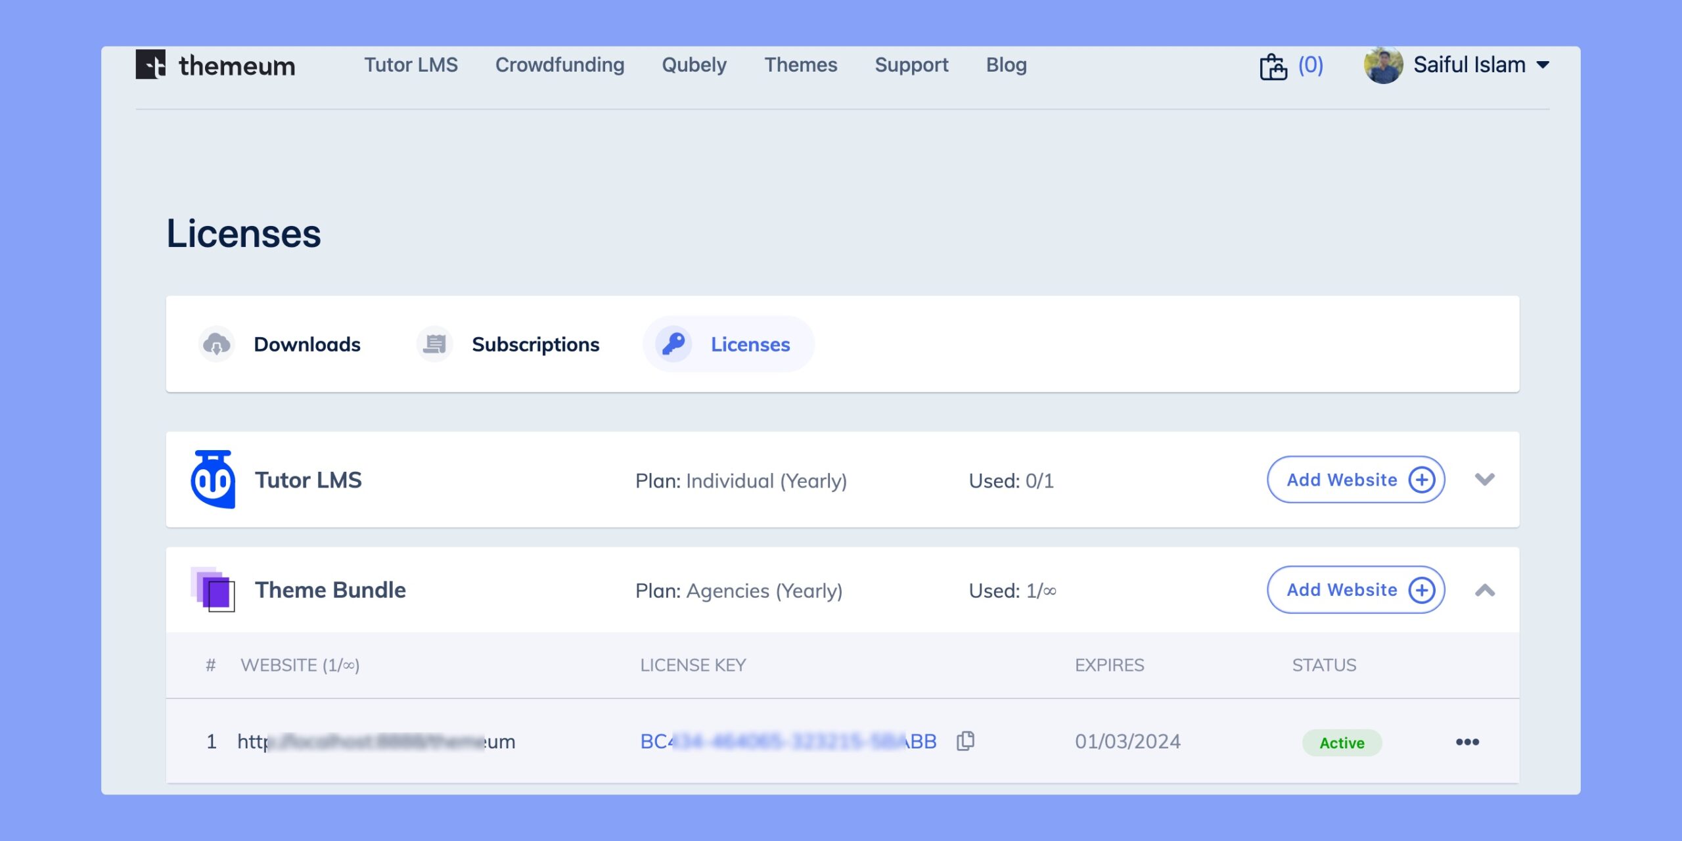
Task: Copy the license key with the copy icon
Action: point(966,741)
